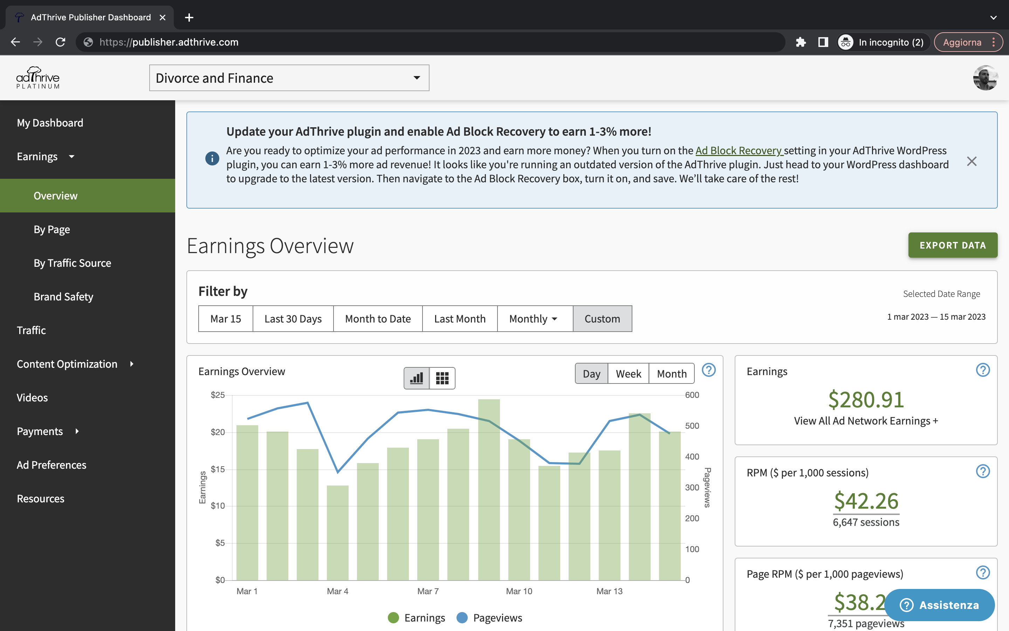Group chart by Month
1009x631 pixels.
click(x=672, y=373)
